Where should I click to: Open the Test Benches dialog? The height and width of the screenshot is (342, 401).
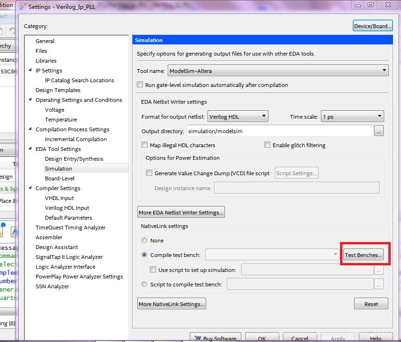[363, 255]
